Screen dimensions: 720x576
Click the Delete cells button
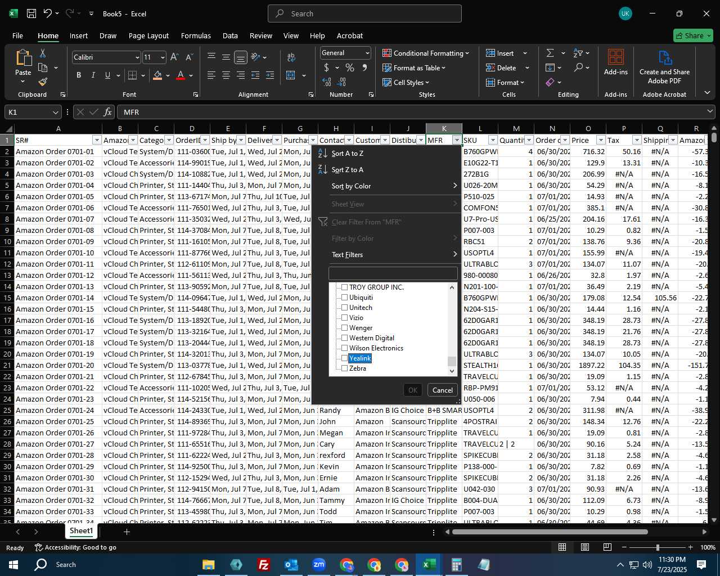pos(501,67)
